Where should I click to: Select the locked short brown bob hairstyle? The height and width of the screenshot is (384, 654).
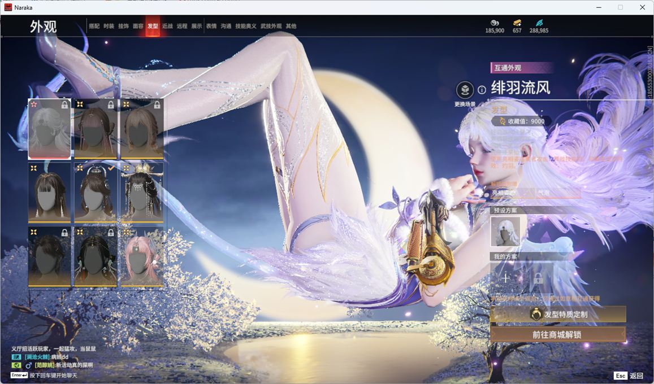(x=142, y=129)
